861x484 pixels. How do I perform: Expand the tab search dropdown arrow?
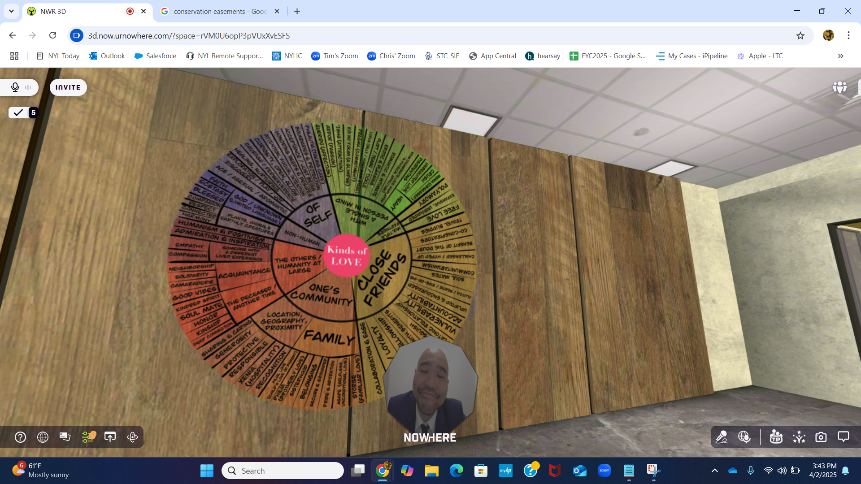[x=11, y=11]
